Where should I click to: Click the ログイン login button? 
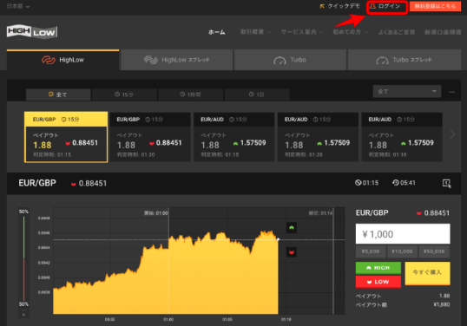(x=387, y=7)
